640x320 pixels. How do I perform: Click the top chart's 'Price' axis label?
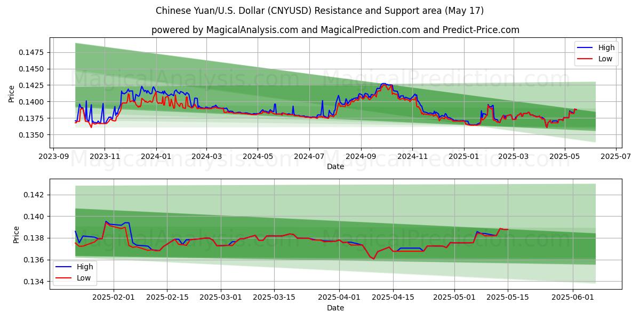pyautogui.click(x=12, y=94)
